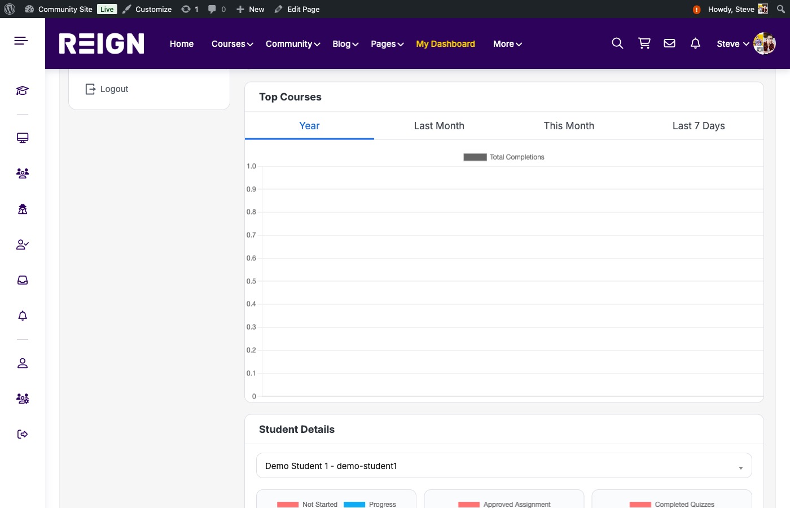The width and height of the screenshot is (790, 508).
Task: Click the group settings icon near sidebar bottom
Action: [x=22, y=398]
